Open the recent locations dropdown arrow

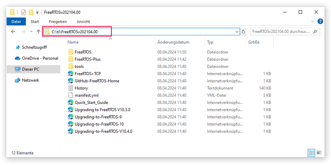pyautogui.click(x=31, y=32)
